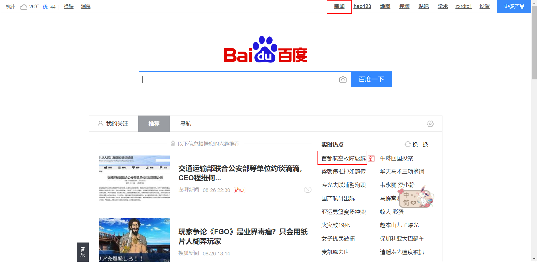Click the cloudy weather icon
This screenshot has height=262, width=537.
(24, 7)
